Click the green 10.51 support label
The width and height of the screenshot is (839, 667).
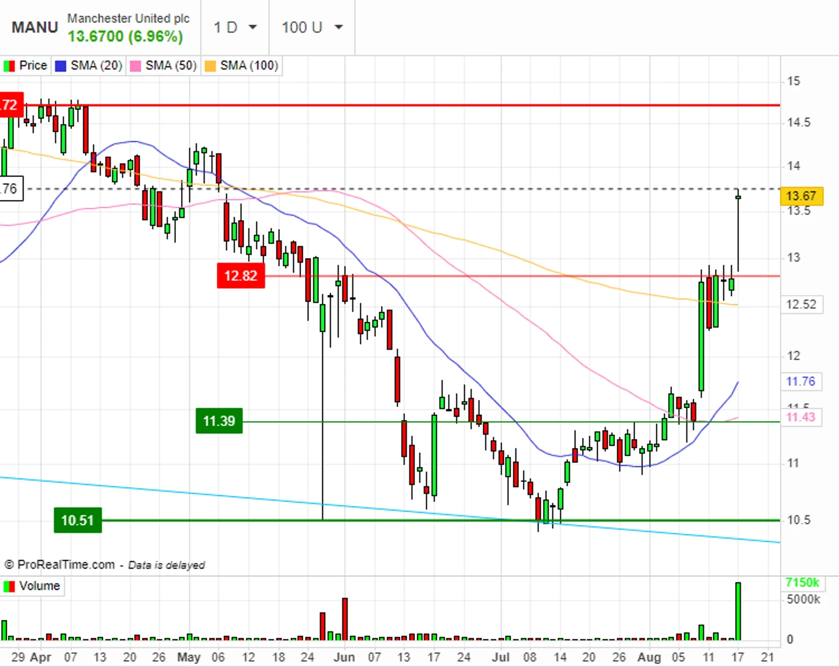[78, 521]
